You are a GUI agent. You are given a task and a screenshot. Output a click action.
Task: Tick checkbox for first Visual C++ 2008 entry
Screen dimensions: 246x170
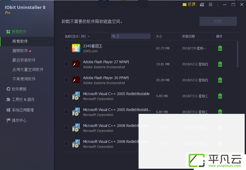[x=66, y=128]
